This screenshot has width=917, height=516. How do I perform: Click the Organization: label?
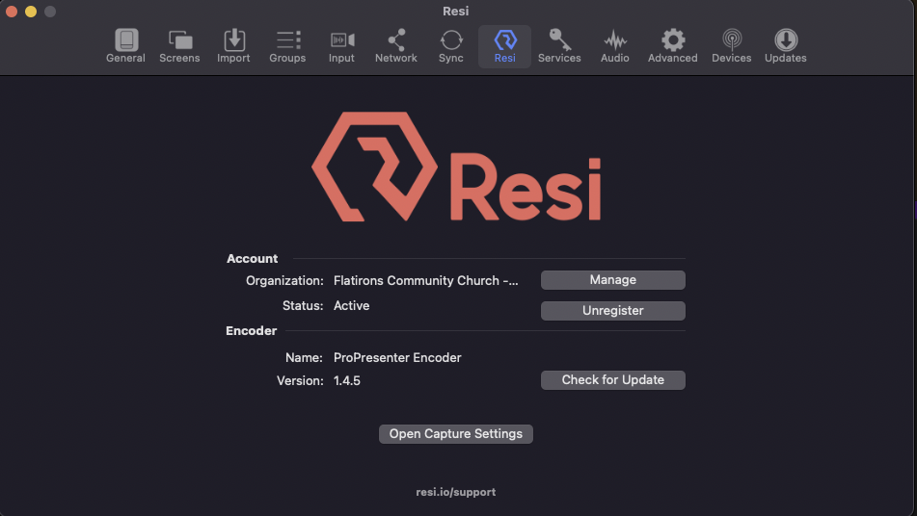click(284, 281)
